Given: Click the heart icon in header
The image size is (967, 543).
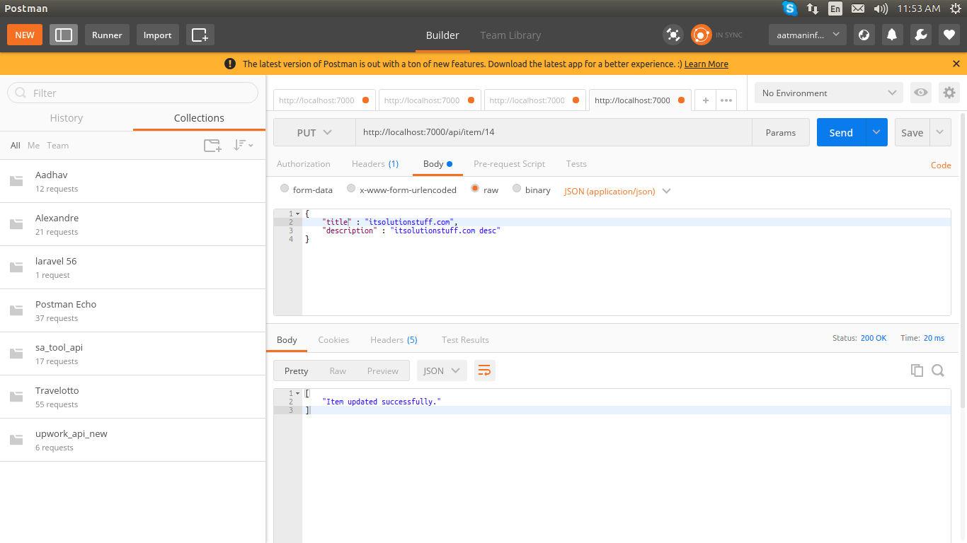Looking at the screenshot, I should point(949,35).
